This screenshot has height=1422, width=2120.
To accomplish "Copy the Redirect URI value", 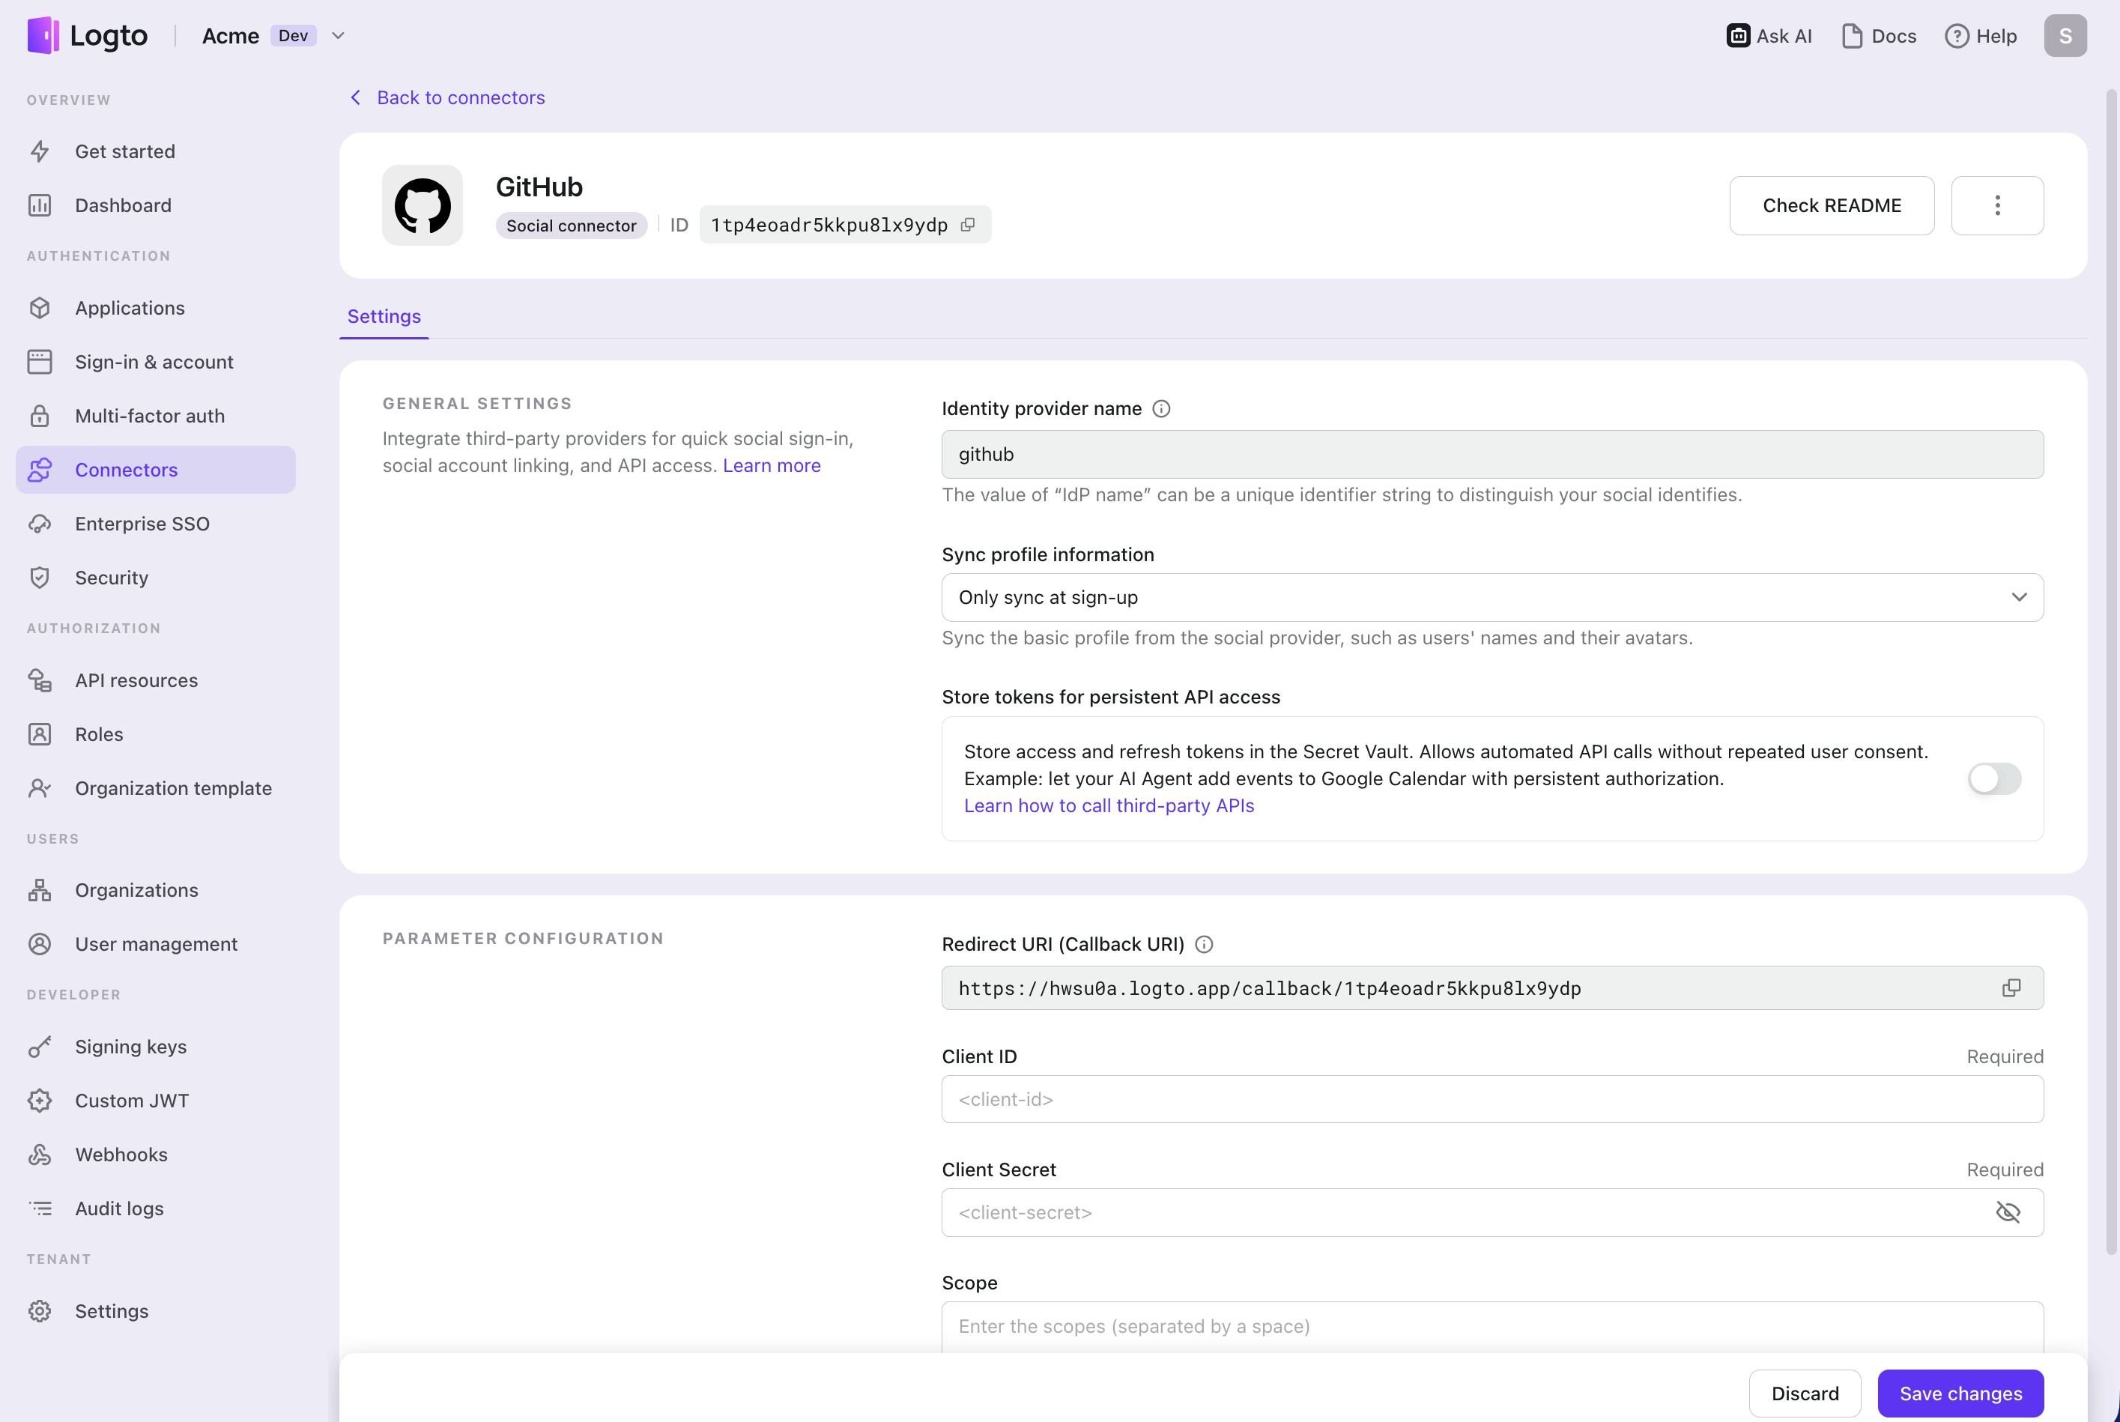I will [2011, 987].
